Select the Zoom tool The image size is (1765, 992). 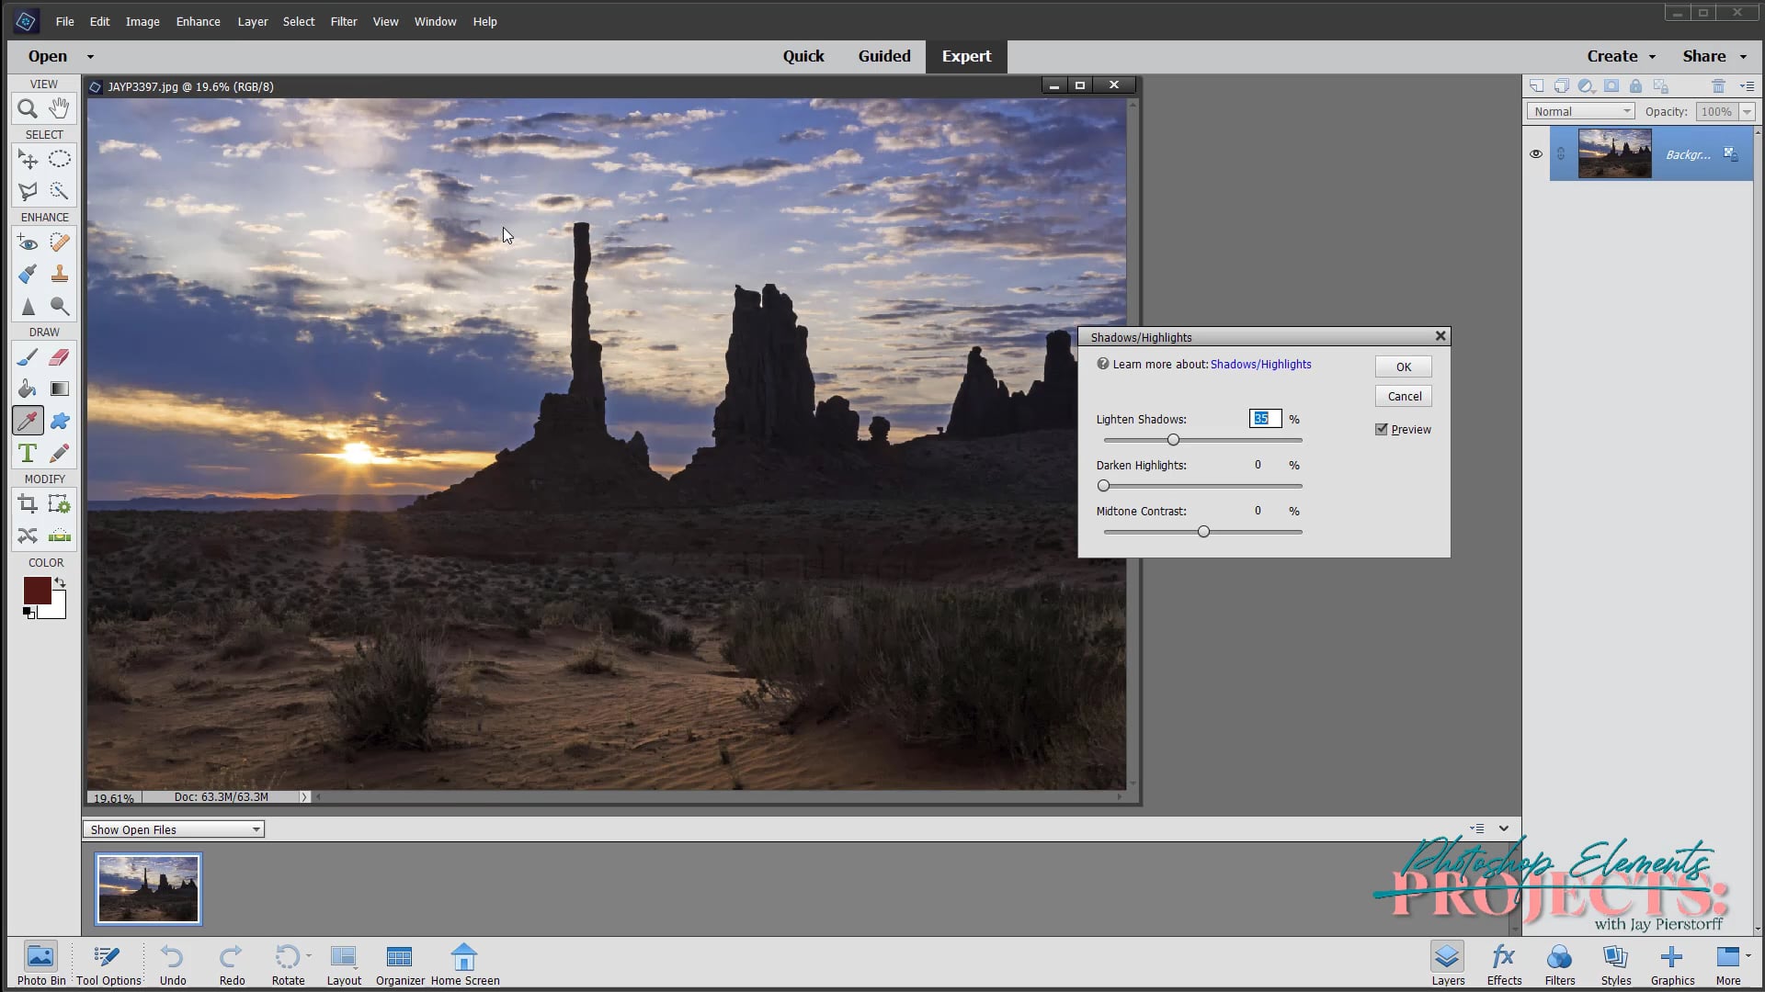click(28, 109)
